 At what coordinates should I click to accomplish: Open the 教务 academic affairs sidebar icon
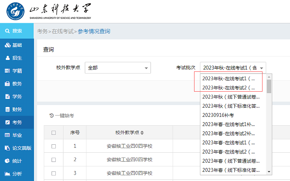tap(7, 84)
